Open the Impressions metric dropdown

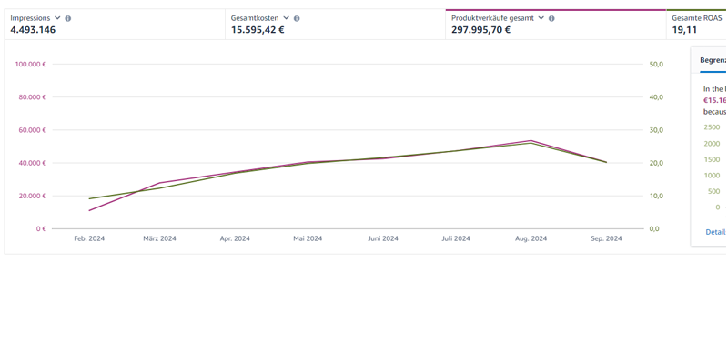tap(57, 18)
